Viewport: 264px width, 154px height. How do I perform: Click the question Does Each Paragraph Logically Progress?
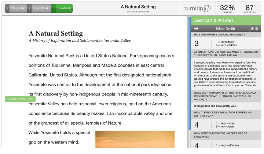(225, 96)
